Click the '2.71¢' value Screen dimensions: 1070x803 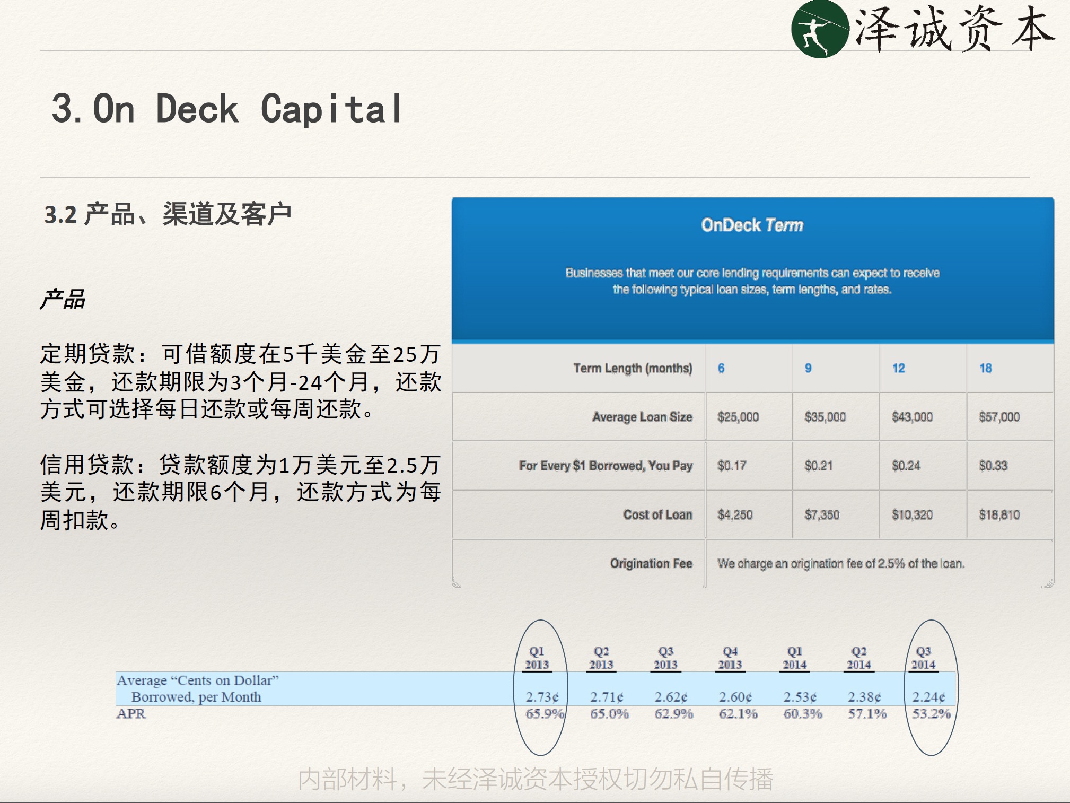[607, 696]
